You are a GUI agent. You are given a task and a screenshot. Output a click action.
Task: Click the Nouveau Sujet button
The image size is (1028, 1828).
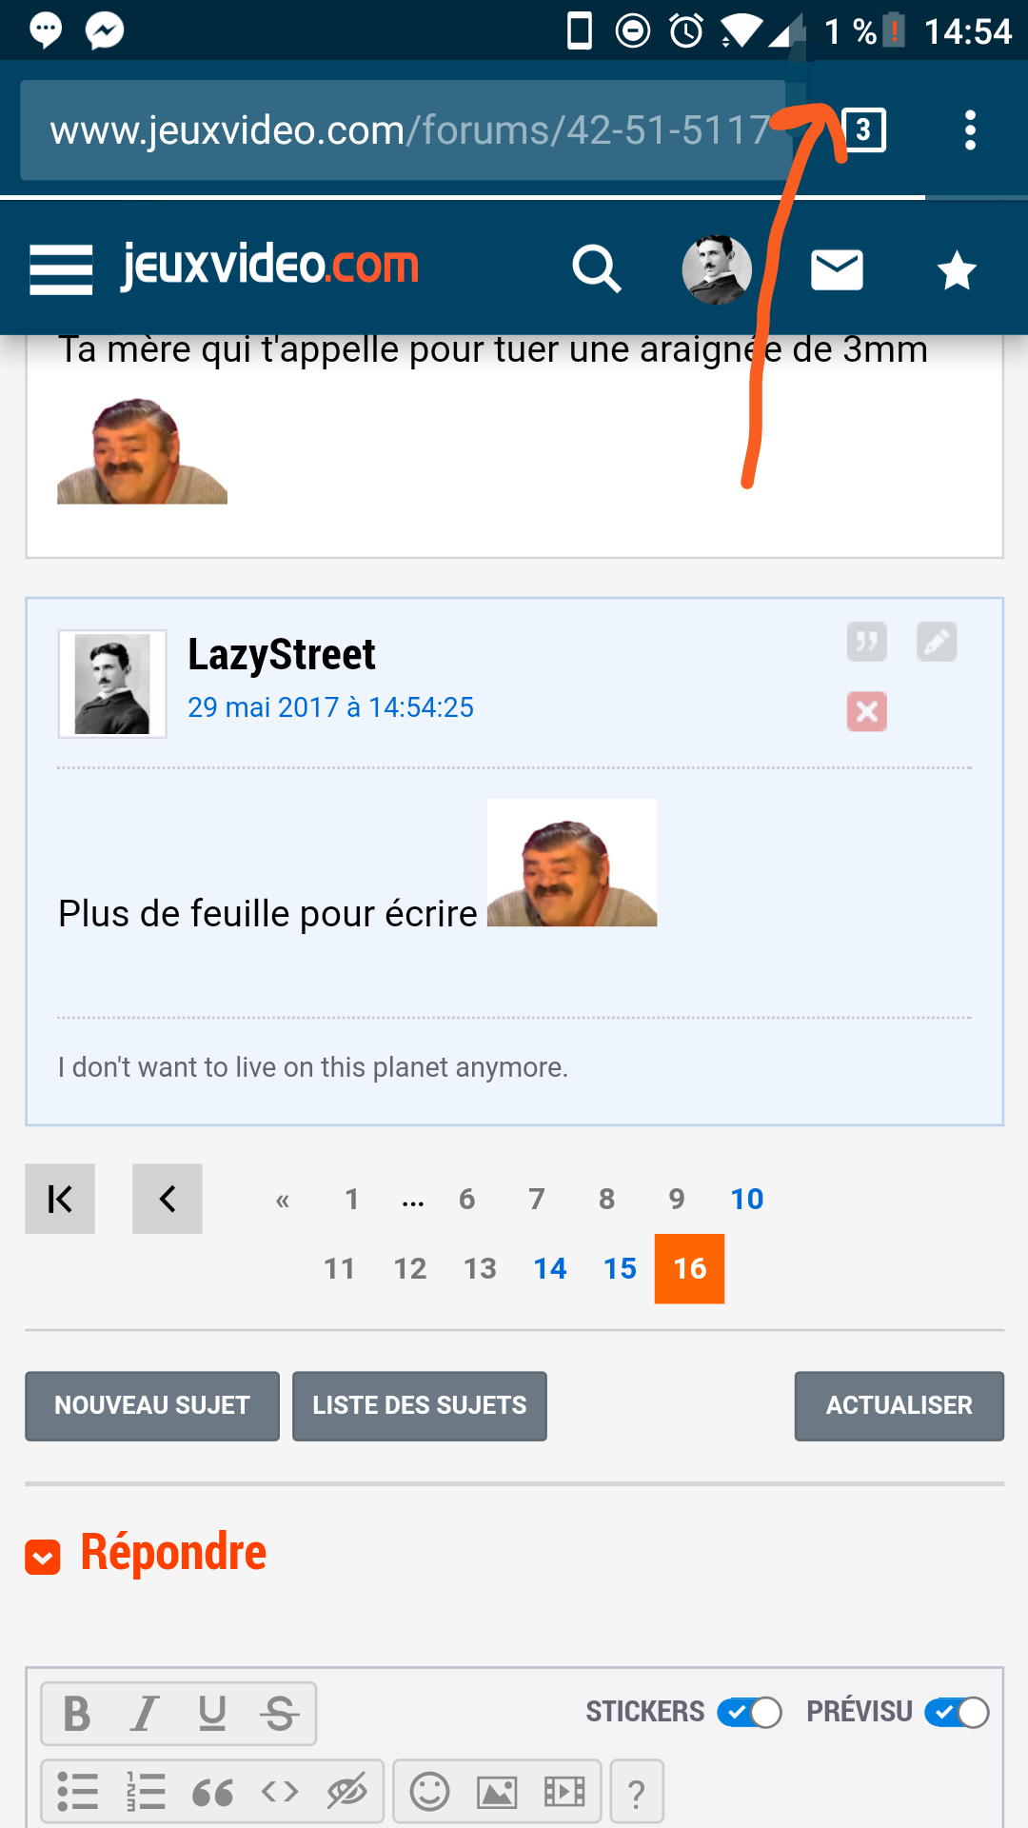tap(152, 1405)
